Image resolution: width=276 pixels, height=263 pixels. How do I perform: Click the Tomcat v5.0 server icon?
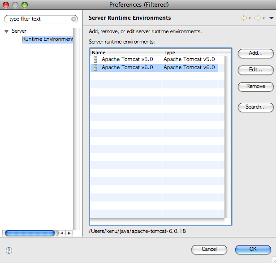pos(95,59)
